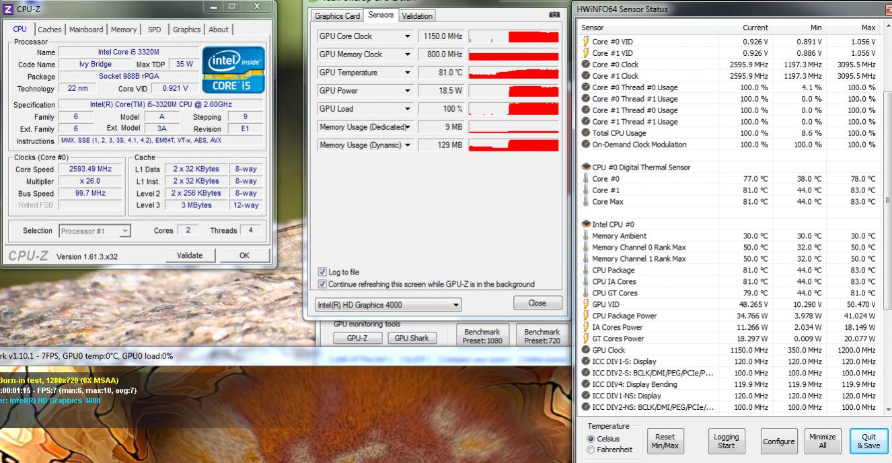Image resolution: width=892 pixels, height=463 pixels.
Task: Click the thermometer icon beside Memory Ambient
Action: tap(586, 236)
